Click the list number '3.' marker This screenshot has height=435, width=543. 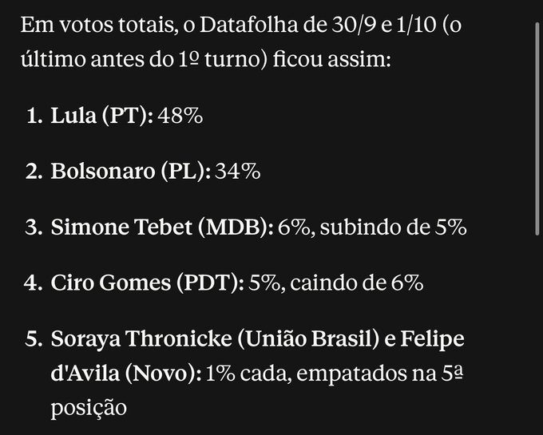point(34,227)
